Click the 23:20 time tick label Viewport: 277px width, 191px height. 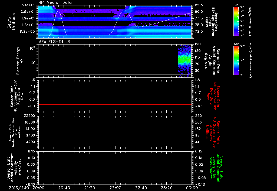tap(166, 188)
